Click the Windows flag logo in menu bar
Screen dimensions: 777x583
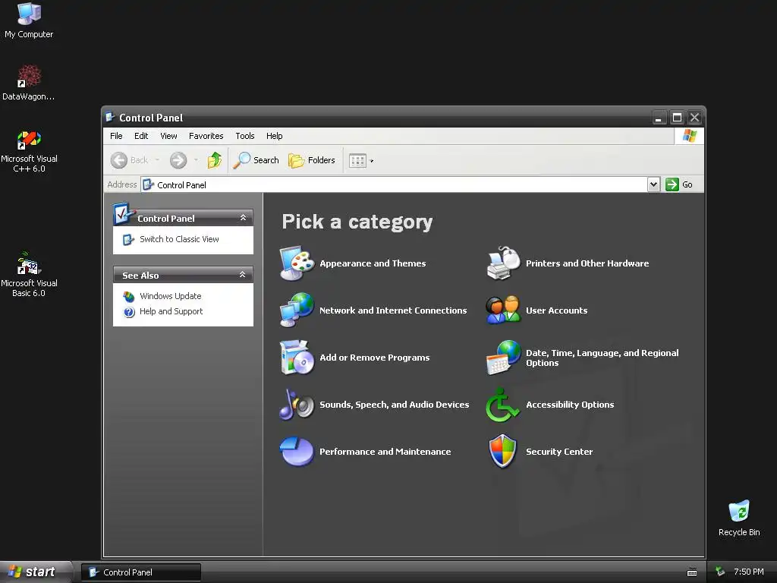tap(689, 136)
